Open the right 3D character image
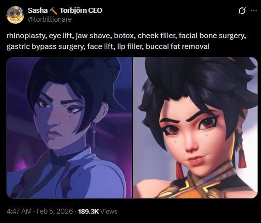This screenshot has width=261, height=223. click(195, 128)
